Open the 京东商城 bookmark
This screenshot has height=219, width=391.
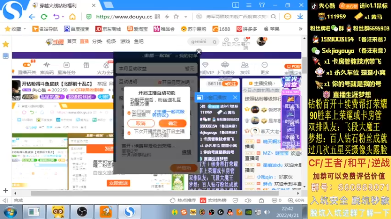108,29
